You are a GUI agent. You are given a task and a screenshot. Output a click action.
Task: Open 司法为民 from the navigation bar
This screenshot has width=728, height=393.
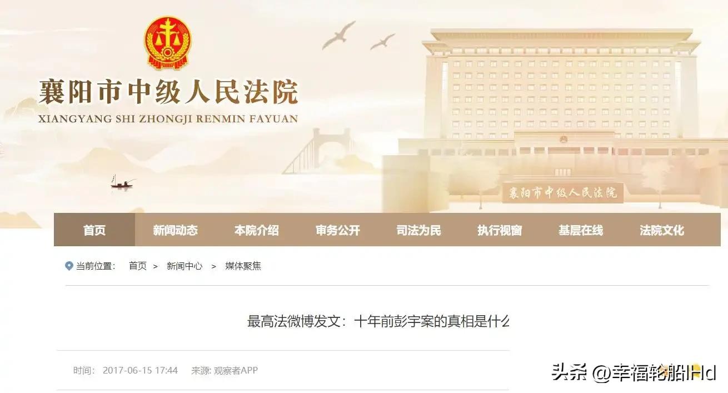(x=418, y=230)
